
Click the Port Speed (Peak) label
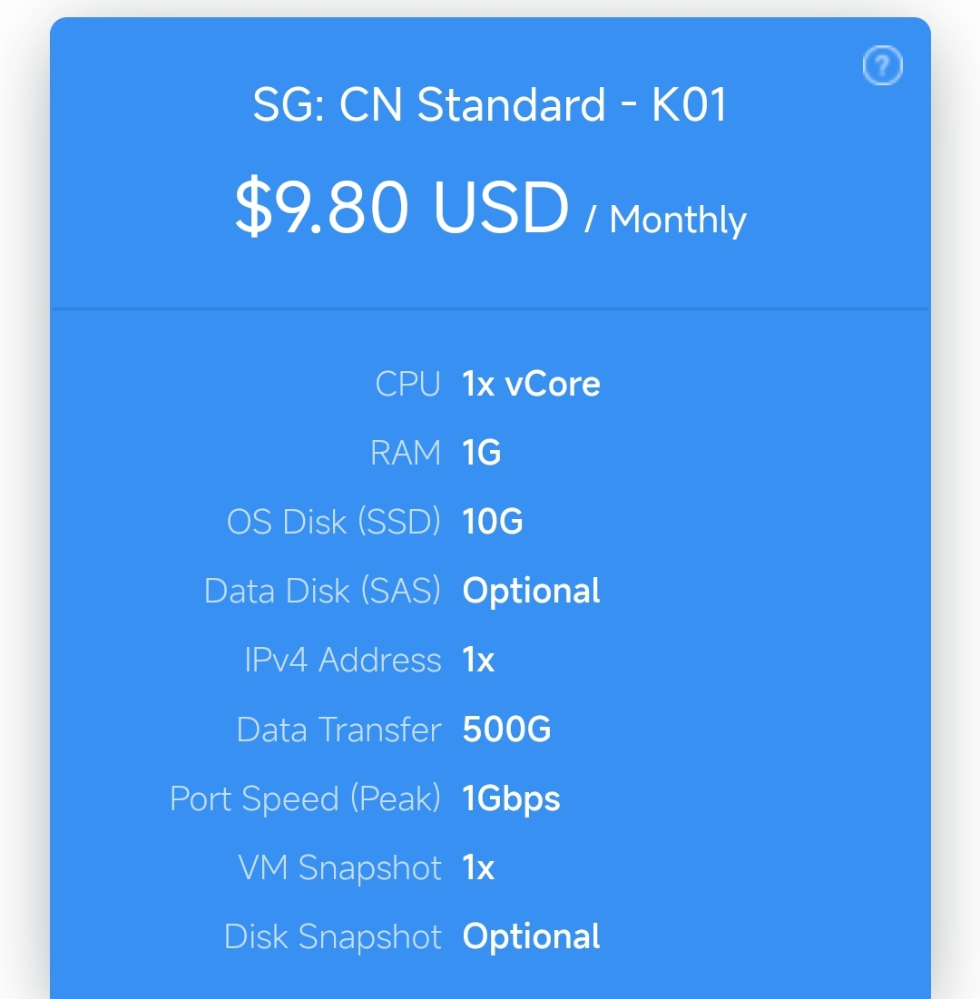tap(305, 798)
